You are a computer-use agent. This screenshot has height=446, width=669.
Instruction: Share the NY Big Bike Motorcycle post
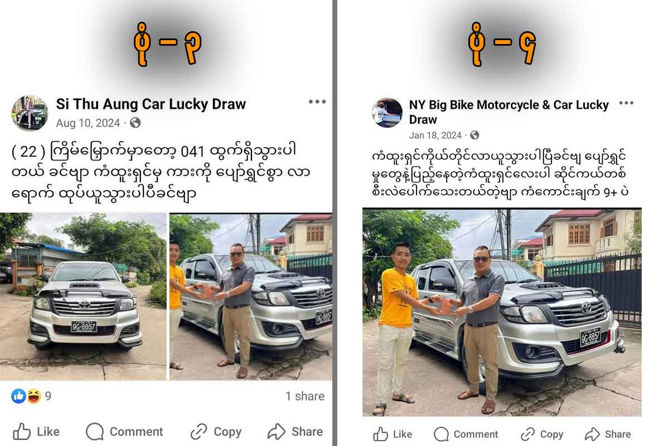[608, 434]
